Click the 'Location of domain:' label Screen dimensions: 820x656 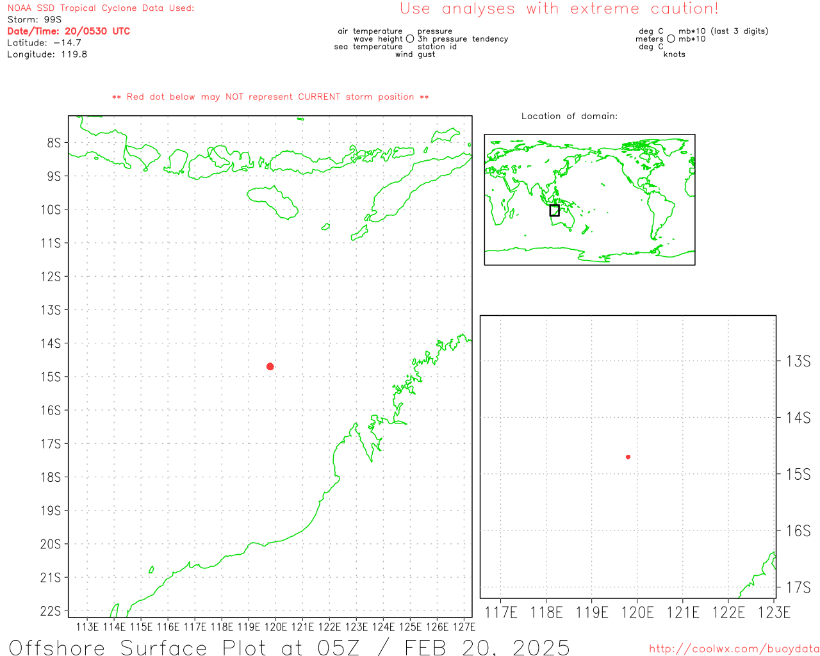pyautogui.click(x=570, y=116)
